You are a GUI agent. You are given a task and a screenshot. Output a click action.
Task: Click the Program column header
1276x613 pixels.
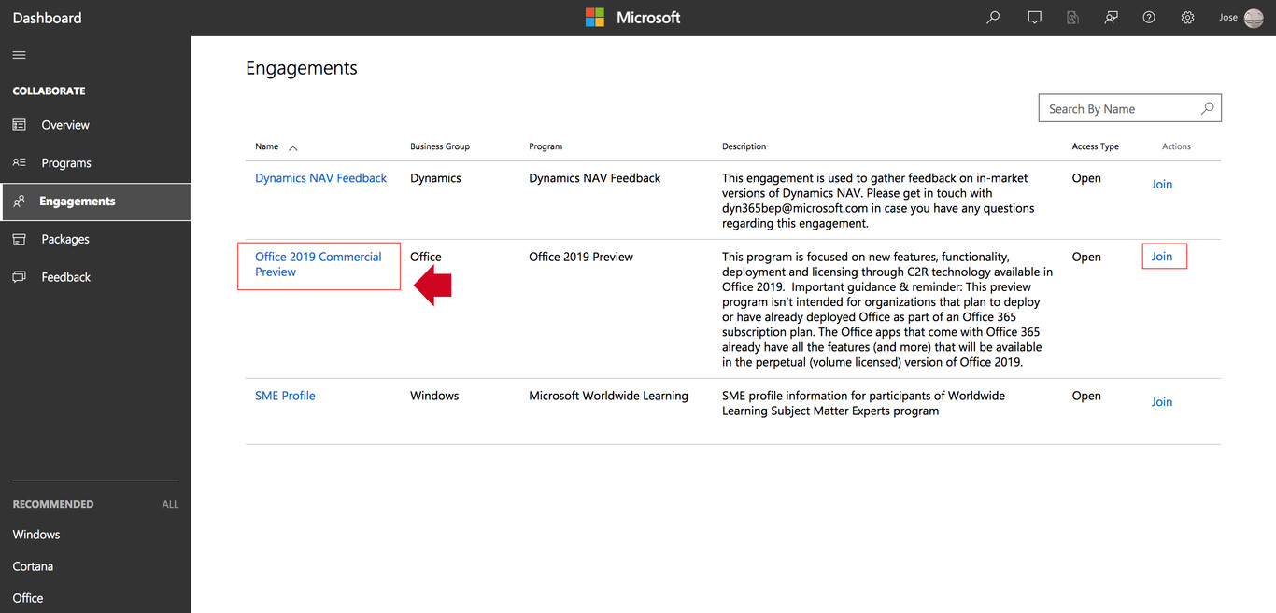(x=546, y=146)
